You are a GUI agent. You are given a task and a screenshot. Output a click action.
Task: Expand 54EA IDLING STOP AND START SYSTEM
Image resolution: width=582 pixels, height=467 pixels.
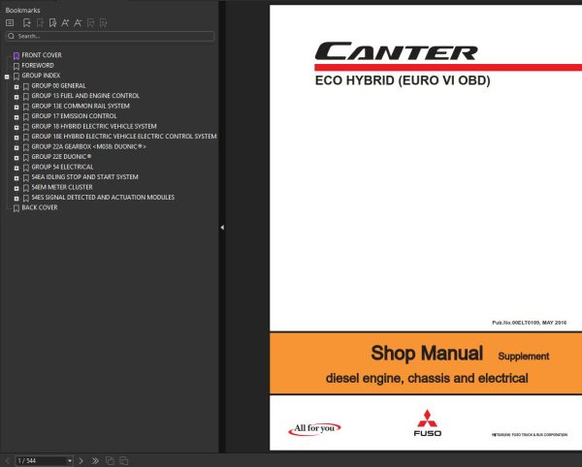[16, 178]
